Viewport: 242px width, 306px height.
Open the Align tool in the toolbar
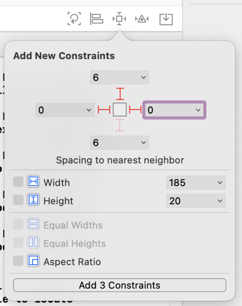(x=97, y=19)
